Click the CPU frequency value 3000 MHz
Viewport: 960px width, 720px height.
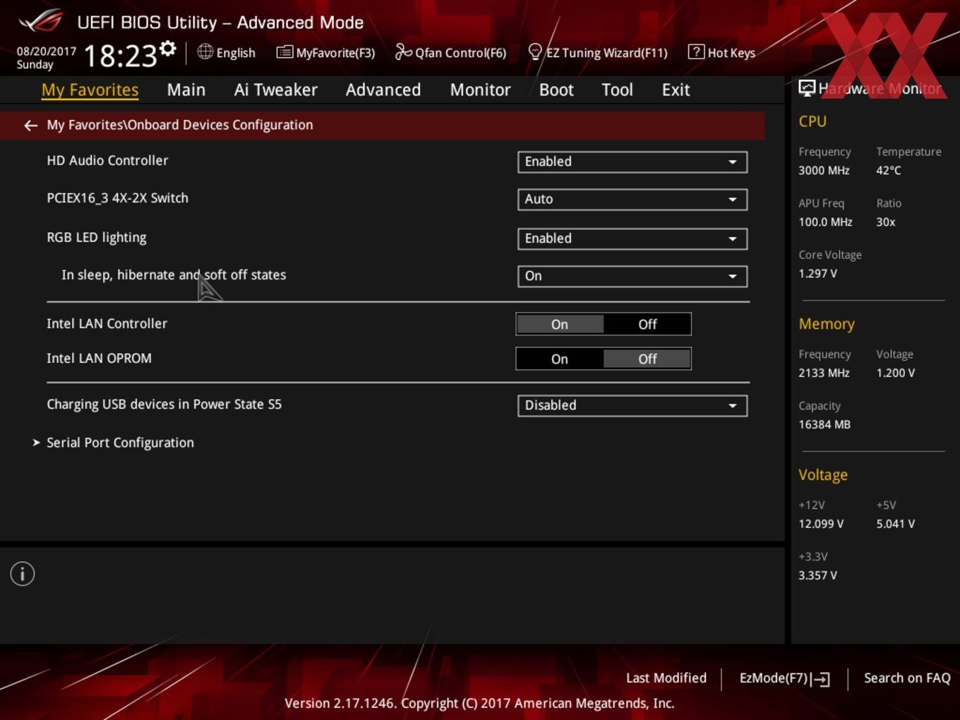pyautogui.click(x=824, y=170)
